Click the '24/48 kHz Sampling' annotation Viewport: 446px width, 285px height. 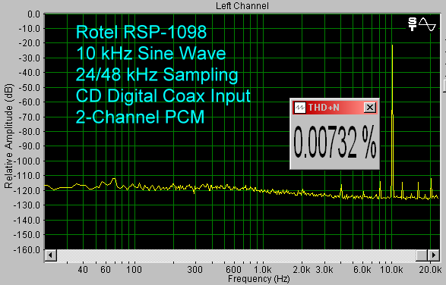tap(157, 74)
